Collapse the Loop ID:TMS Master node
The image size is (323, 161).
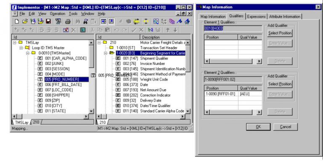[x=21, y=48]
